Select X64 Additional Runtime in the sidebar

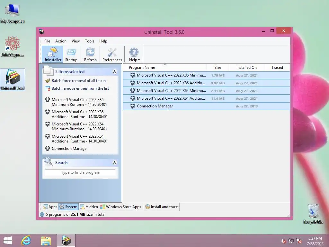click(x=80, y=139)
